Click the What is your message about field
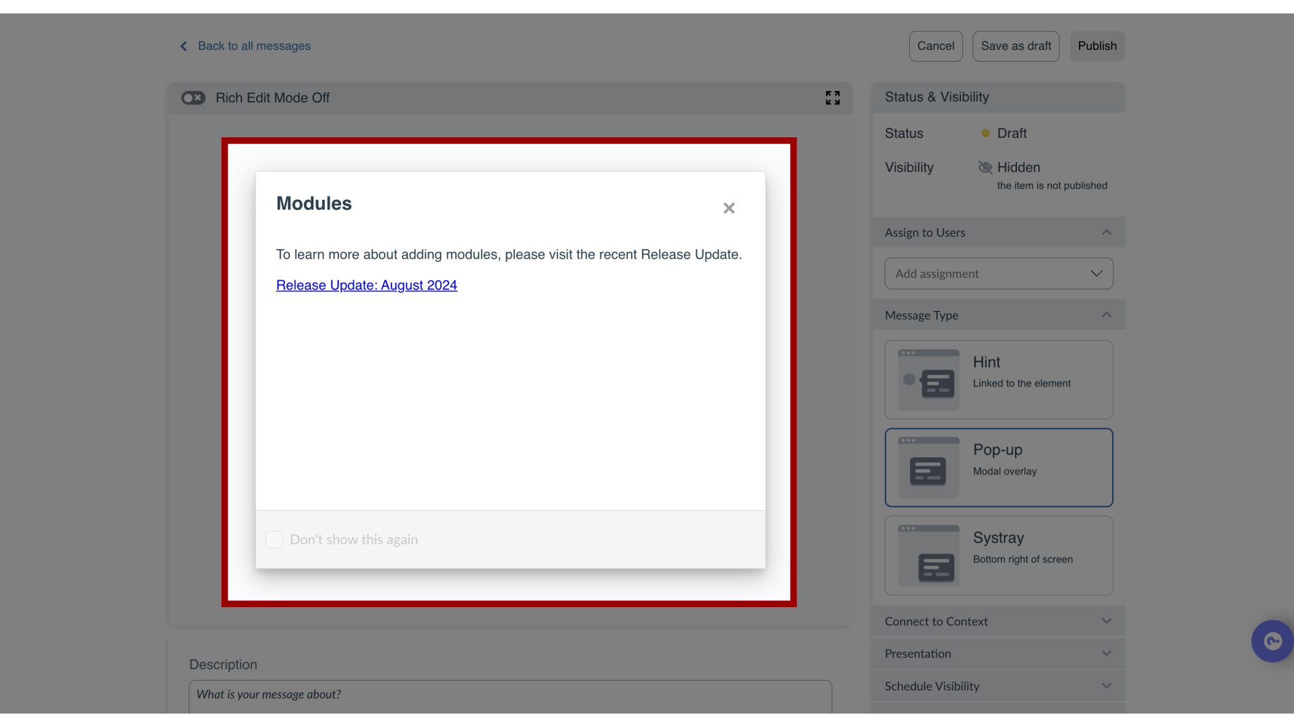The width and height of the screenshot is (1294, 727). point(510,694)
